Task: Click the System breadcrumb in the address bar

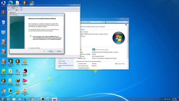Action: tap(88, 22)
